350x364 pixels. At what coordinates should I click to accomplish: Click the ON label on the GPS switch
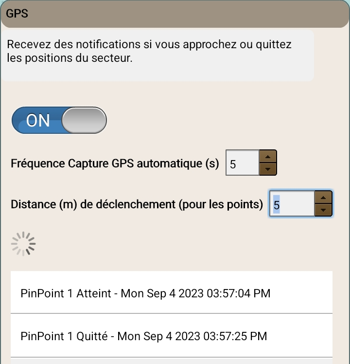tap(38, 120)
